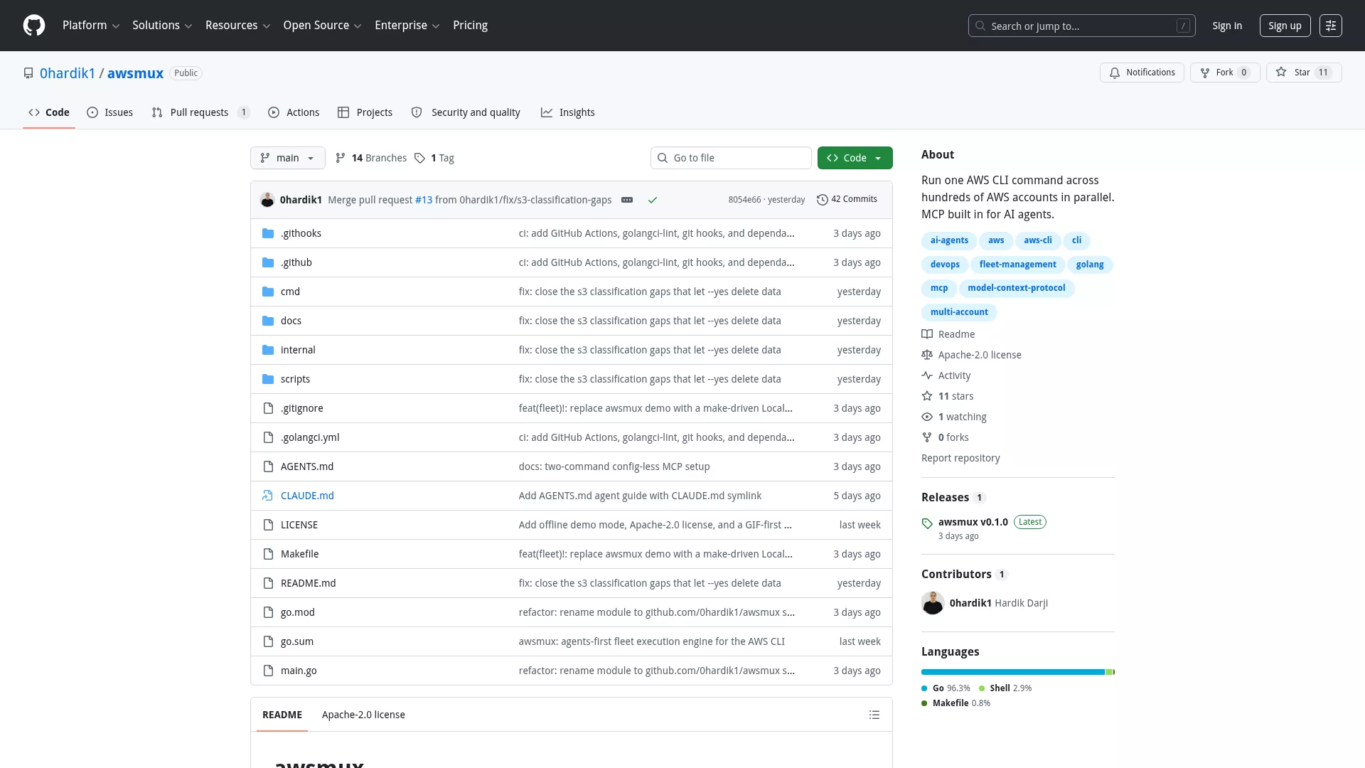Screen dimensions: 1365x768
Task: Expand the Enterprise menu
Action: 407,26
